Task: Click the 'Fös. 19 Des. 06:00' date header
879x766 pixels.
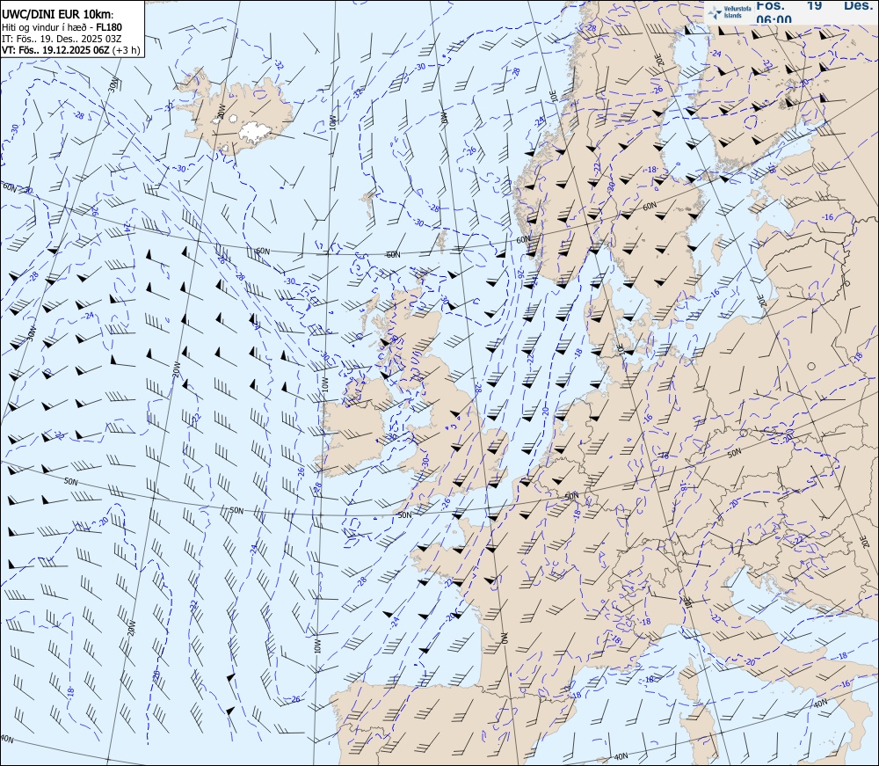Action: 814,11
